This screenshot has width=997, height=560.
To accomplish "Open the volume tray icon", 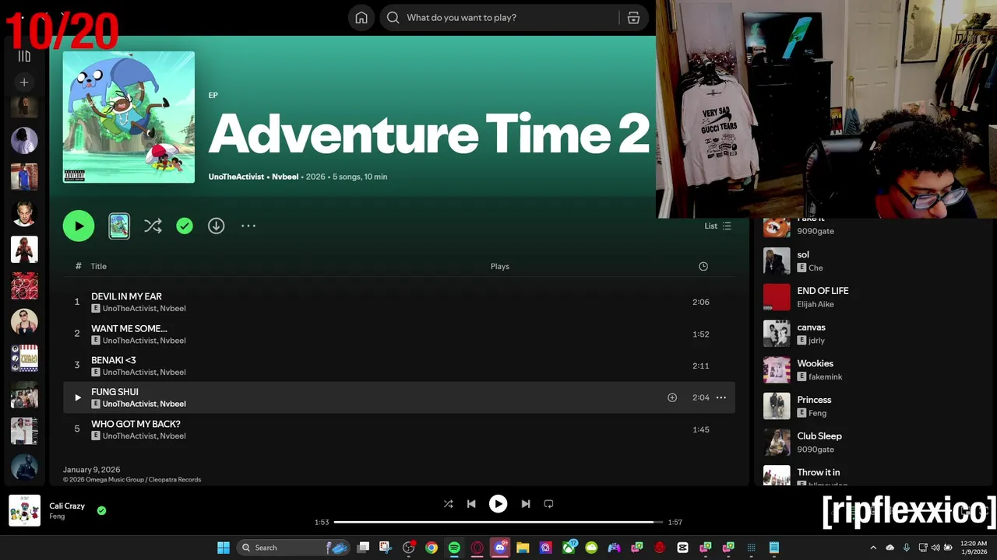I will [x=935, y=548].
